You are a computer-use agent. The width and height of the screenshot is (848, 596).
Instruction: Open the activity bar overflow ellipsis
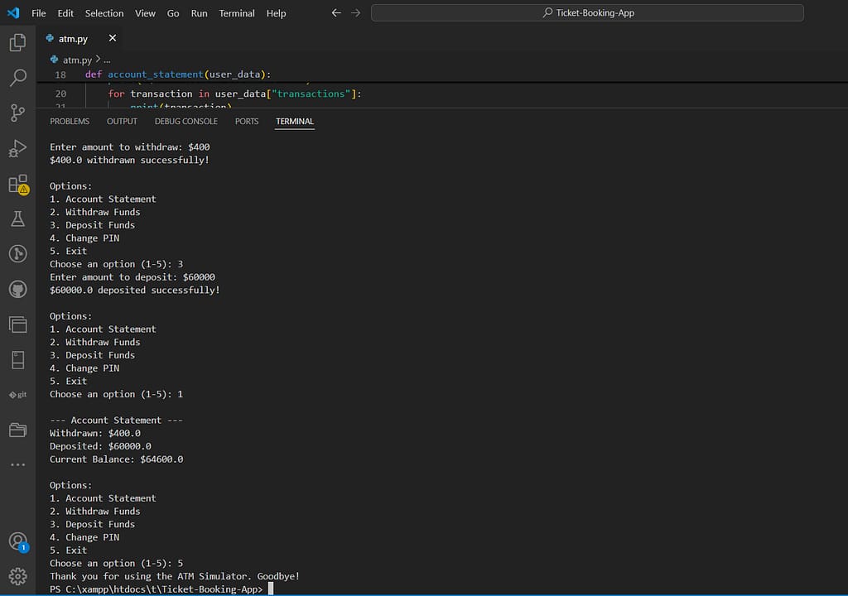(x=18, y=464)
